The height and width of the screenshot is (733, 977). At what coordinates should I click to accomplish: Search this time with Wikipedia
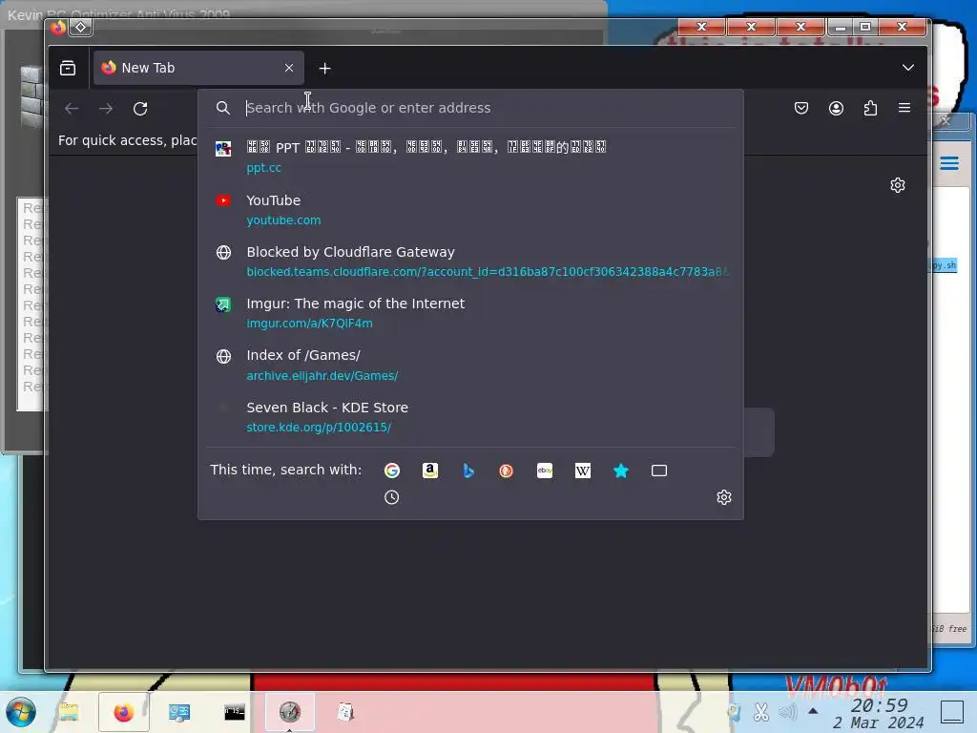[583, 471]
